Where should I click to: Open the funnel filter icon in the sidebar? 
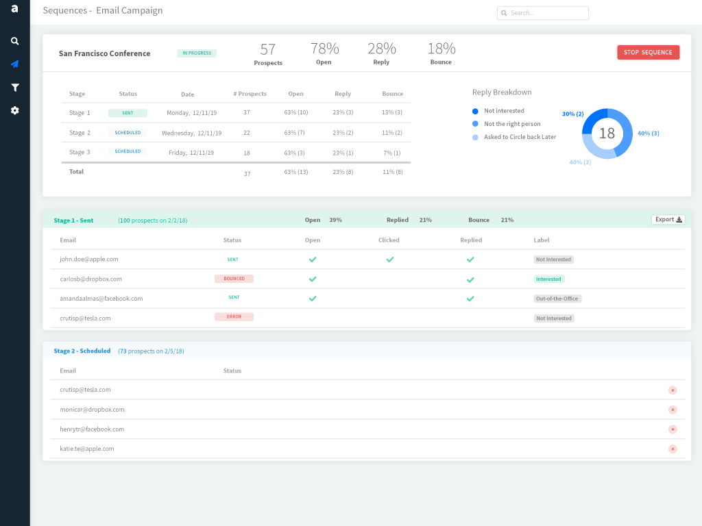pyautogui.click(x=14, y=88)
